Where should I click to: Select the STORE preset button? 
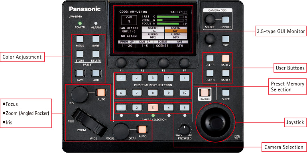coord(80,54)
